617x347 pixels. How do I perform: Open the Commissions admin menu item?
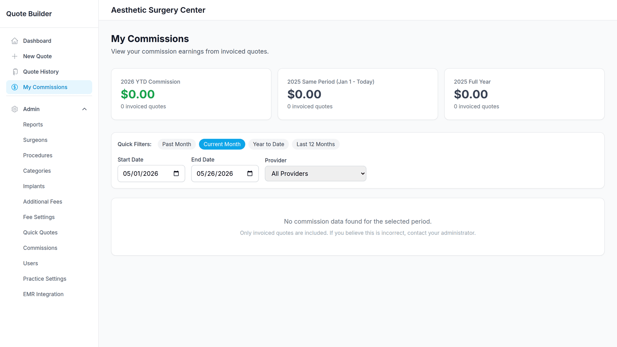pyautogui.click(x=40, y=248)
